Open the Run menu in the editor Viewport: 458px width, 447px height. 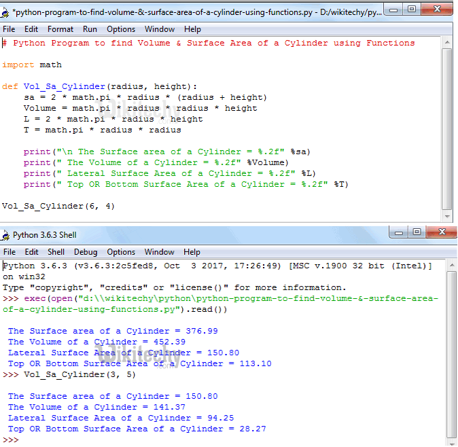pyautogui.click(x=90, y=29)
